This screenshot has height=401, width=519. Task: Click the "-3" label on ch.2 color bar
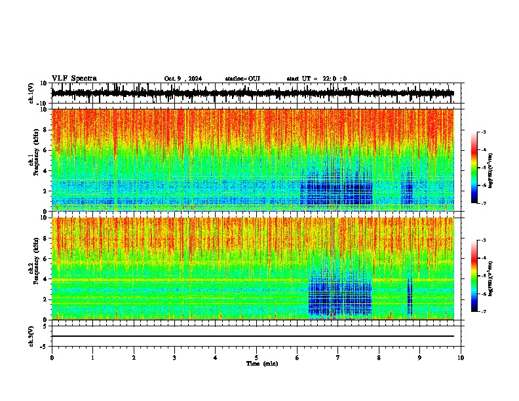tap(483, 240)
